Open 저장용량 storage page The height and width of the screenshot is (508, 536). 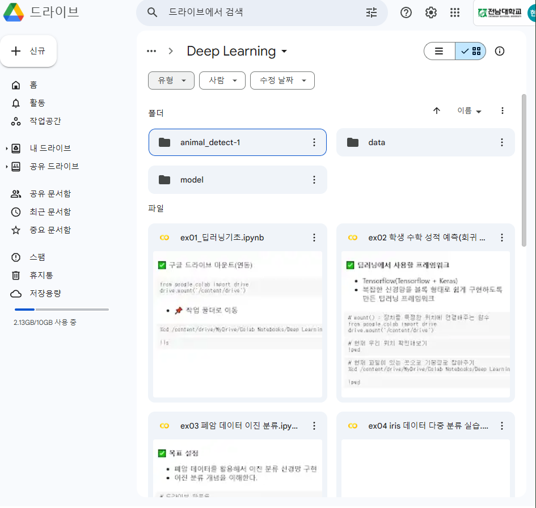click(x=45, y=294)
